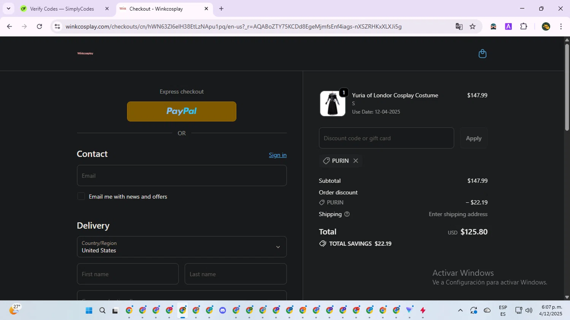The image size is (570, 320).
Task: Go forward in browser history
Action: 24,27
